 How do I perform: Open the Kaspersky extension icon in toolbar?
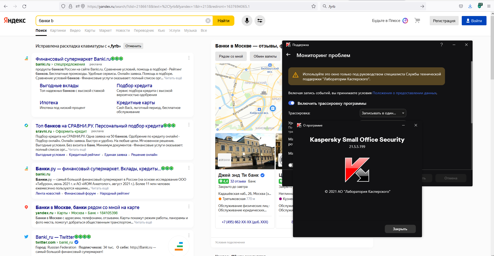(x=480, y=6)
